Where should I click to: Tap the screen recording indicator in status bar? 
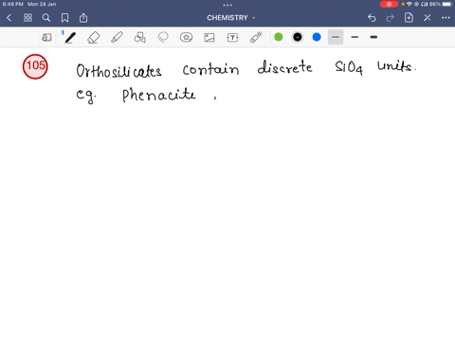click(x=389, y=4)
